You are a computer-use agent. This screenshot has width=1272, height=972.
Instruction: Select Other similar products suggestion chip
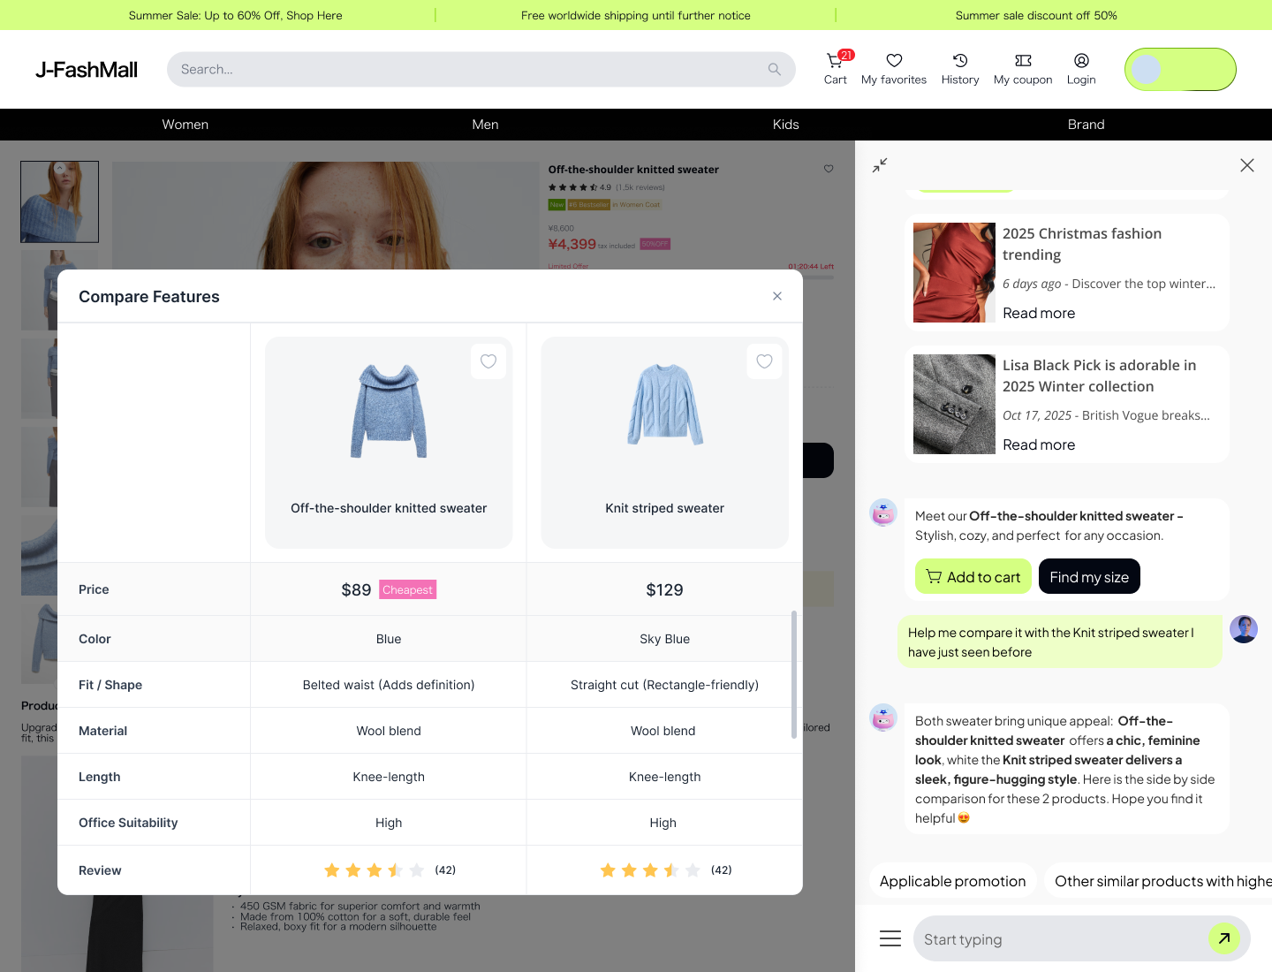(x=1158, y=881)
